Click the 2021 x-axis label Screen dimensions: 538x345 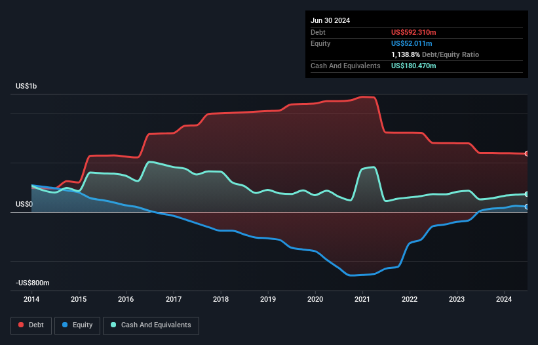click(x=363, y=300)
